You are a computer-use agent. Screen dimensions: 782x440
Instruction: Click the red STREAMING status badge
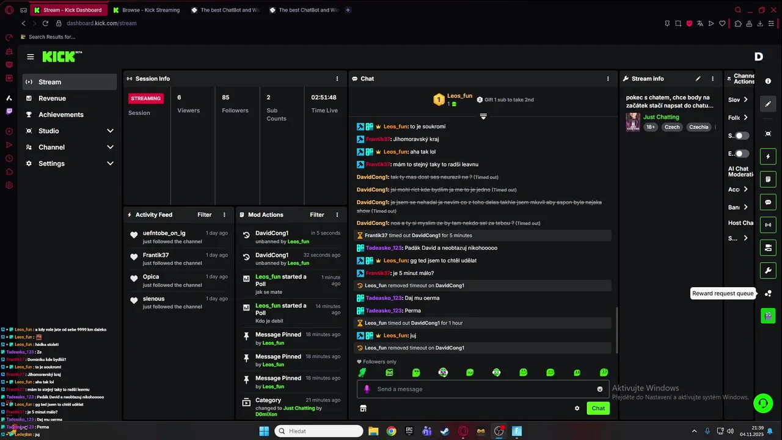tap(146, 98)
